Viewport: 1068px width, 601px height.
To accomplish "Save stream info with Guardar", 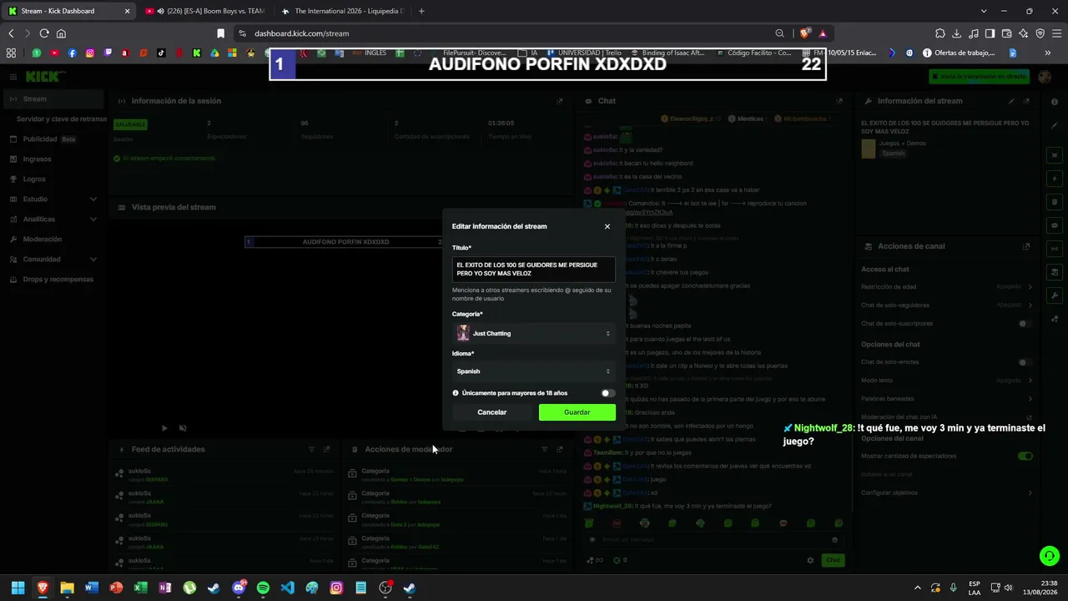I will coord(577,412).
